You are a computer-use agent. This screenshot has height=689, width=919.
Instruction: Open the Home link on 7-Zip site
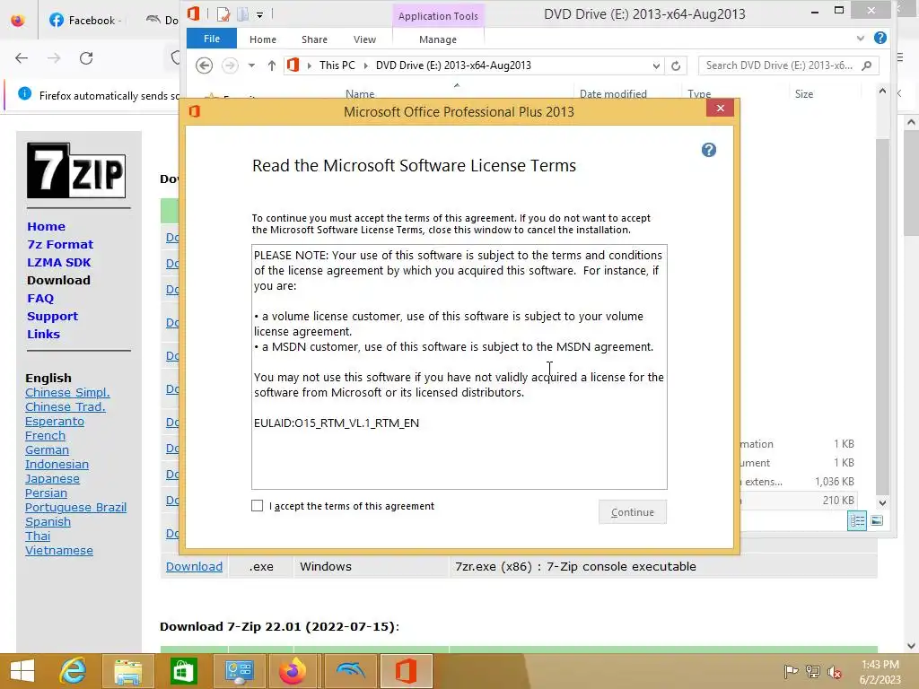[47, 226]
